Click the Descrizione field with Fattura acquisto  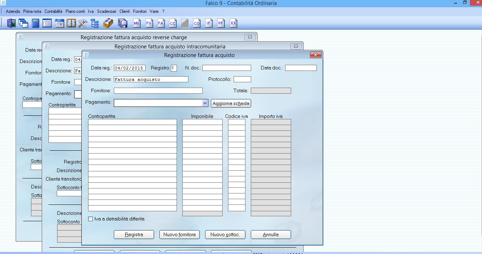[x=151, y=79]
